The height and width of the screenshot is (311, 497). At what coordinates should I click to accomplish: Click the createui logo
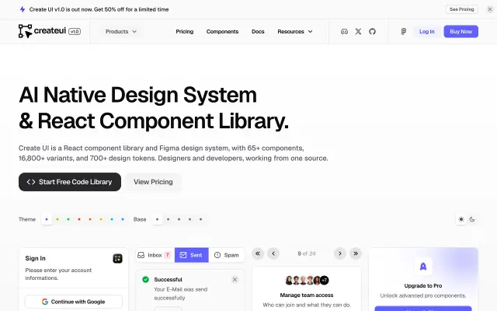point(42,31)
